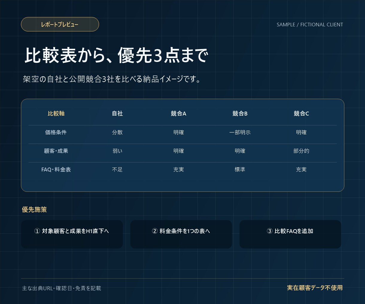Screen dimensions: 365x304
Task: Click the FAQ・料金表 row label
Action: [x=56, y=169]
